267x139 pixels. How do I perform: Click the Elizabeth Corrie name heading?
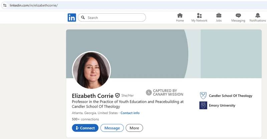[92, 96]
